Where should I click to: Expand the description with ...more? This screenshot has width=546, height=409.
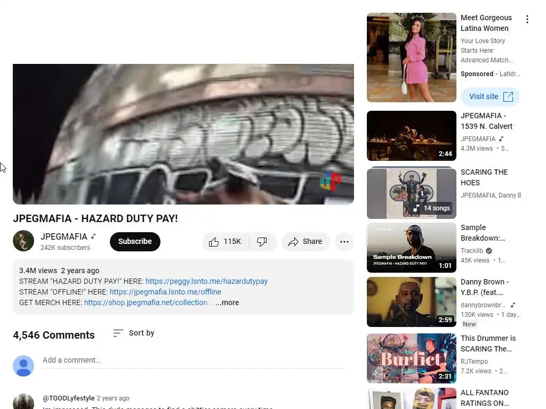pos(227,302)
